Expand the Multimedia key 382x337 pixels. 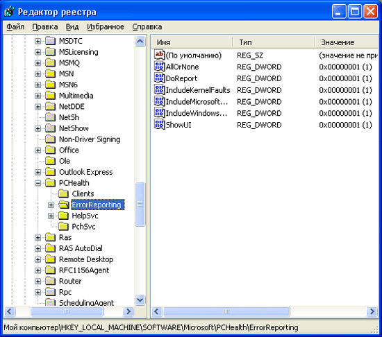pyautogui.click(x=38, y=96)
